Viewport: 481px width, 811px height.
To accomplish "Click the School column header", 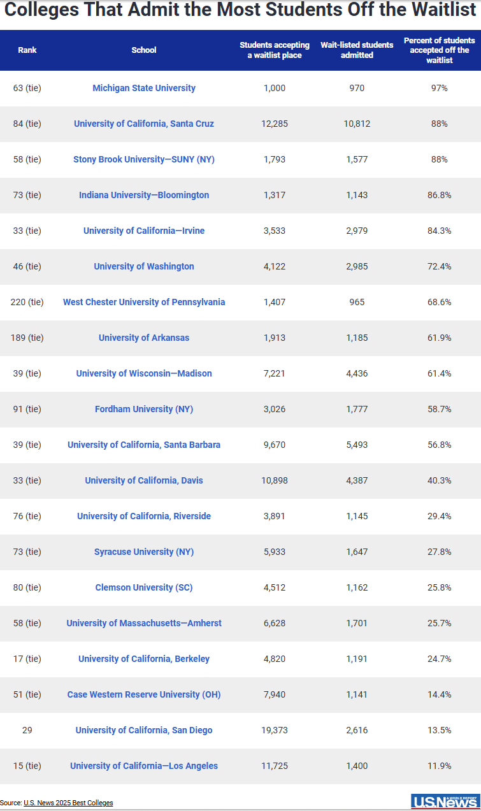I will click(x=144, y=50).
